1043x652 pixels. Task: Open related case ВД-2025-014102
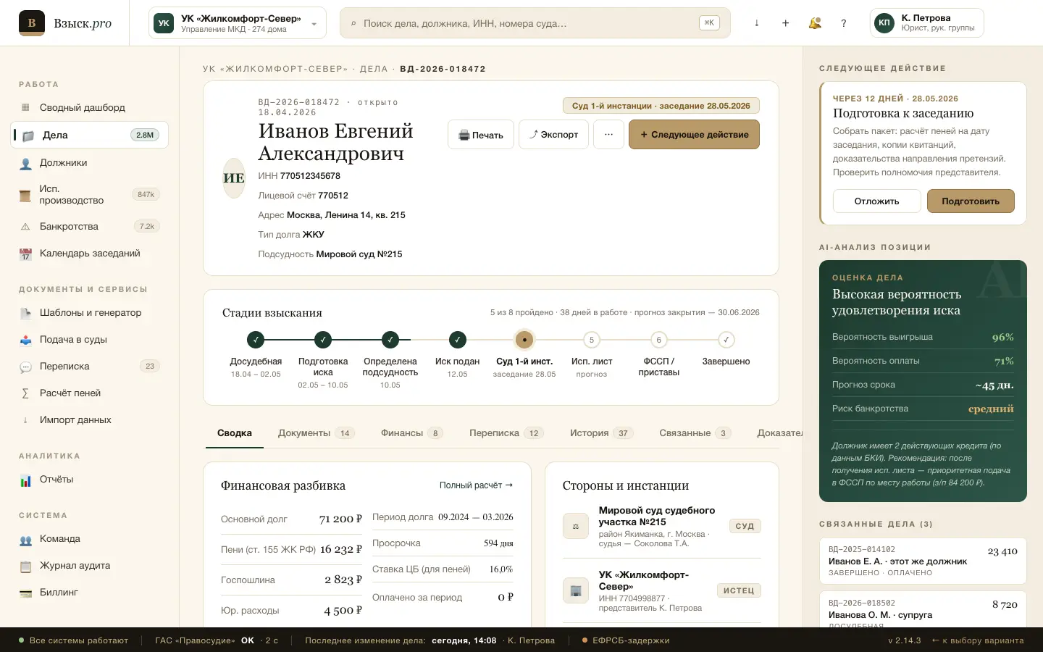pos(923,561)
